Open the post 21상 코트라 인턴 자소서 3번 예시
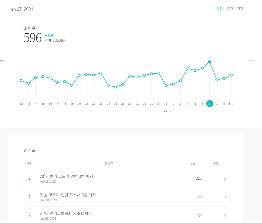 tap(67, 195)
